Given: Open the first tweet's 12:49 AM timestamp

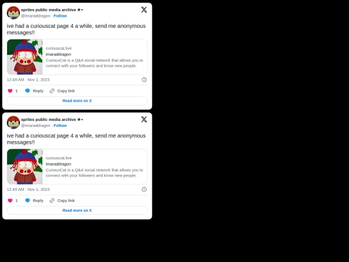Looking at the screenshot, I should (x=28, y=80).
